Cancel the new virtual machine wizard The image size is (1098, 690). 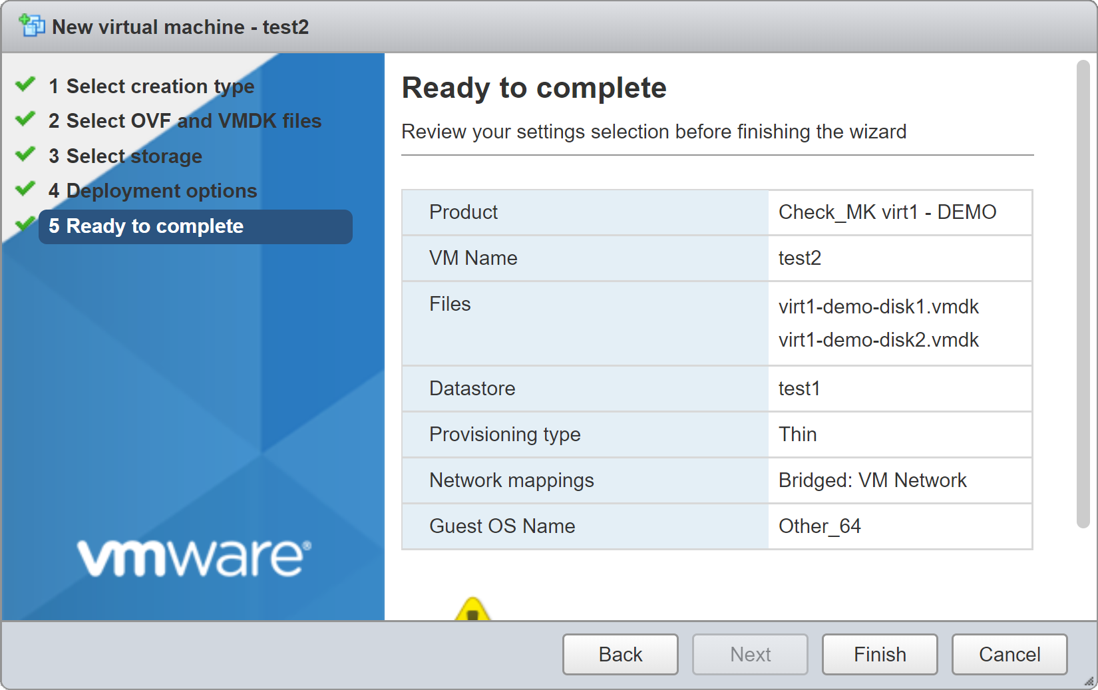(1009, 654)
